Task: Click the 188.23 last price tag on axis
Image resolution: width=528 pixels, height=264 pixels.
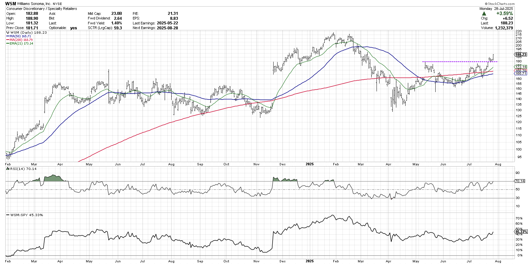Action: pyautogui.click(x=521, y=54)
